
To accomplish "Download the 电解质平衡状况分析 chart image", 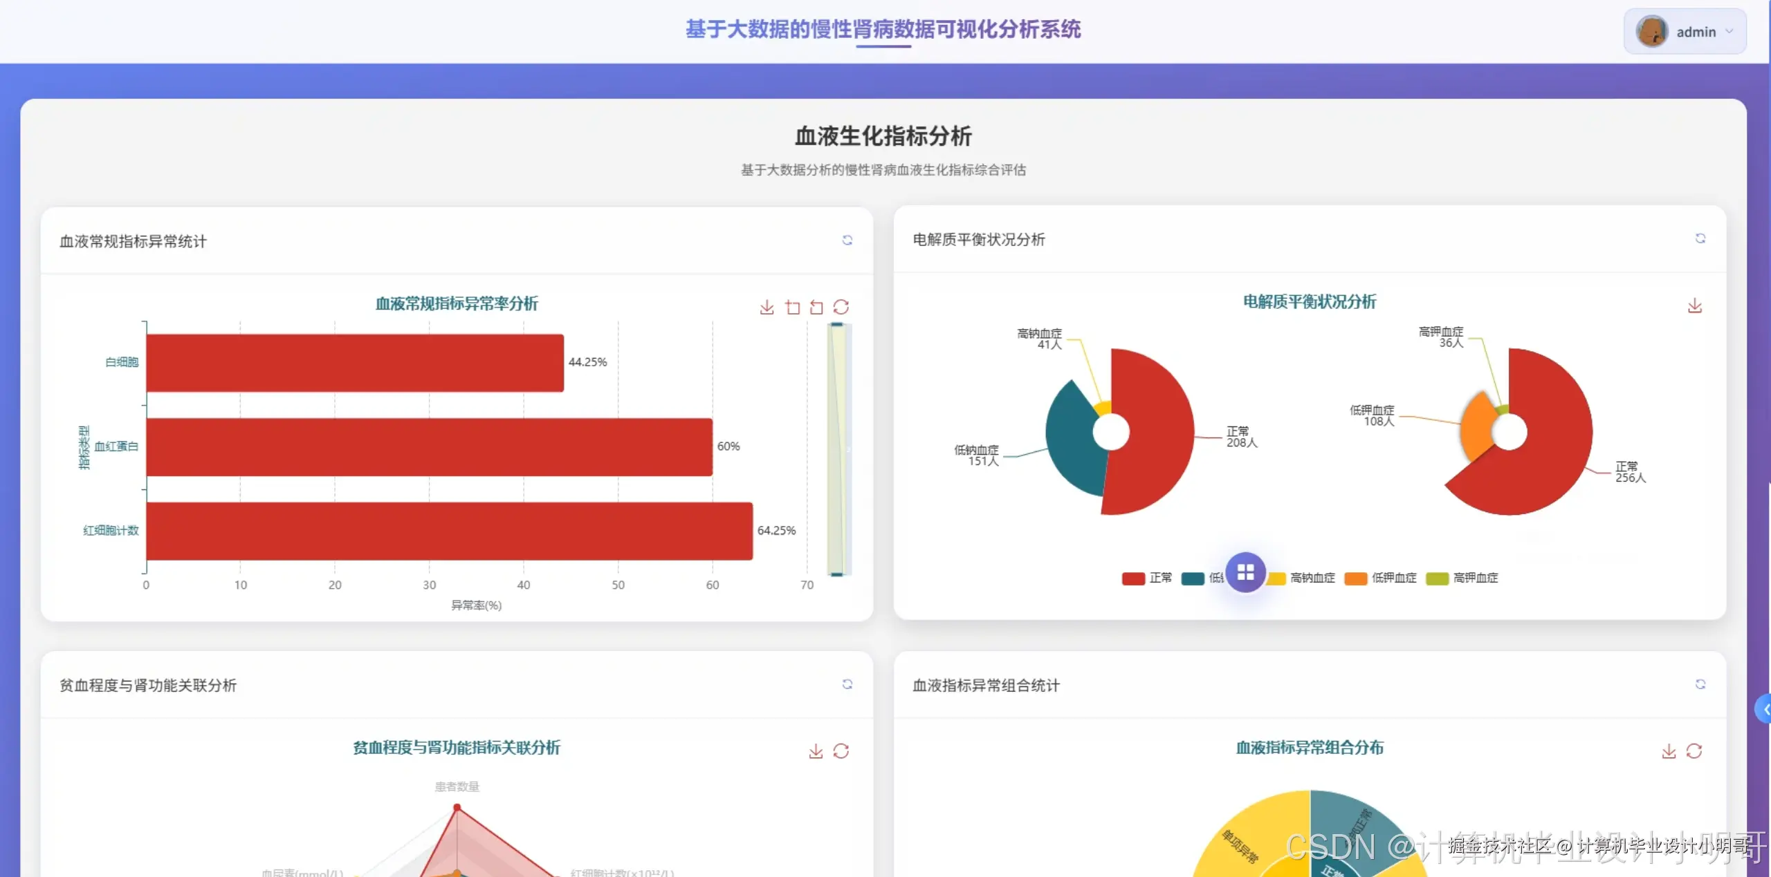I will click(x=1695, y=305).
